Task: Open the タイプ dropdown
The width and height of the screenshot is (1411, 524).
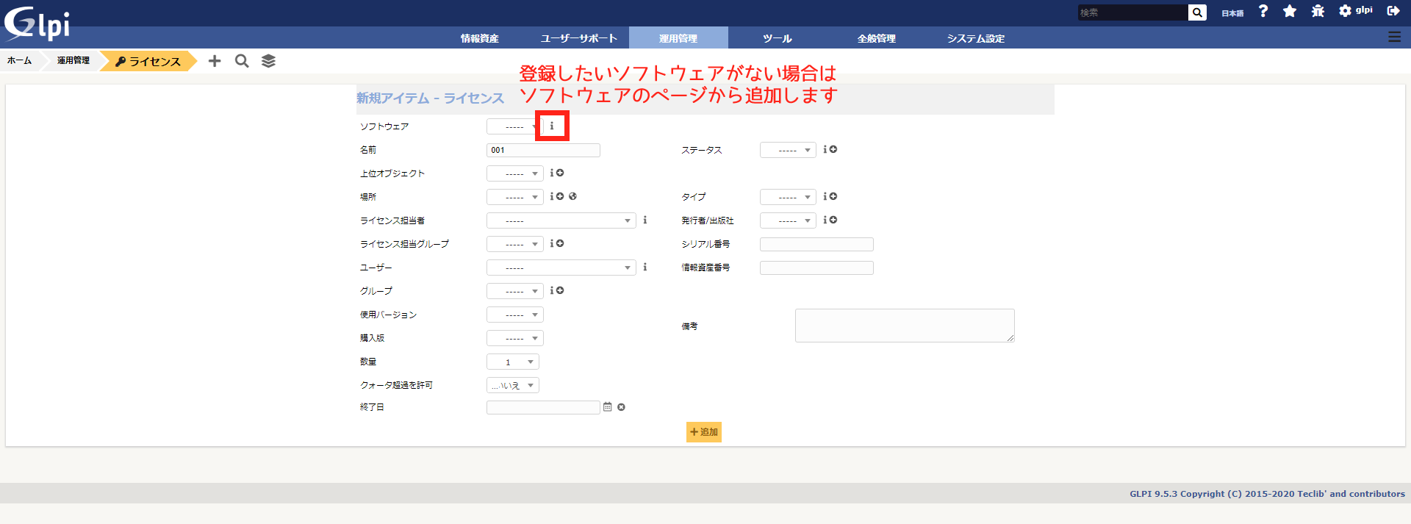Action: pos(788,197)
